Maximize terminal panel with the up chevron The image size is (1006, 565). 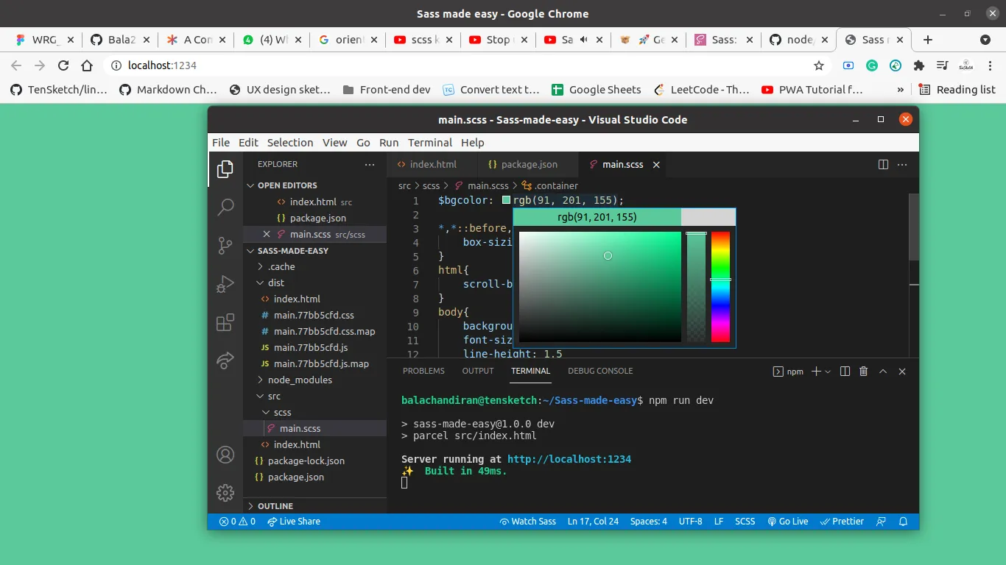pos(883,372)
